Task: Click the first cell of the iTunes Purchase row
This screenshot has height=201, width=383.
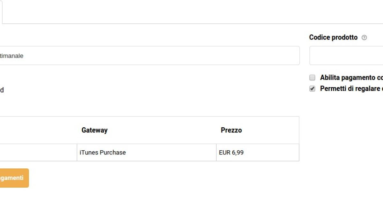Action: [38, 153]
